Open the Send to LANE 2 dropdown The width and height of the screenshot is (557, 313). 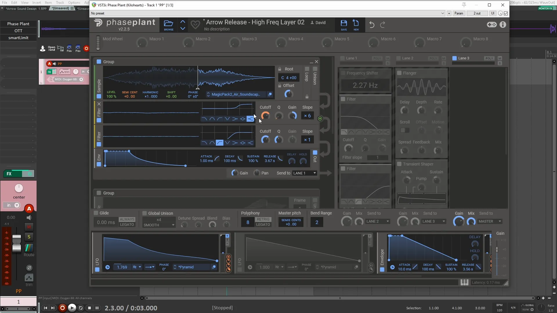point(377,221)
